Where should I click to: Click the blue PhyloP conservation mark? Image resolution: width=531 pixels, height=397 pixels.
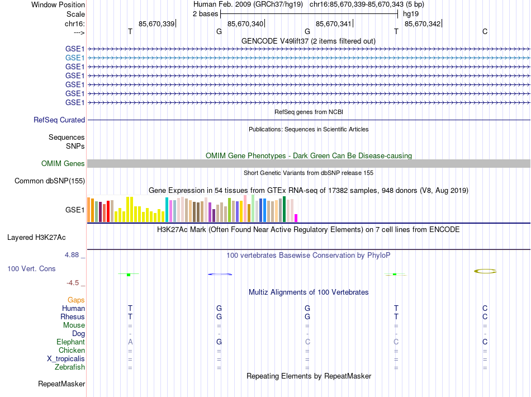point(220,274)
